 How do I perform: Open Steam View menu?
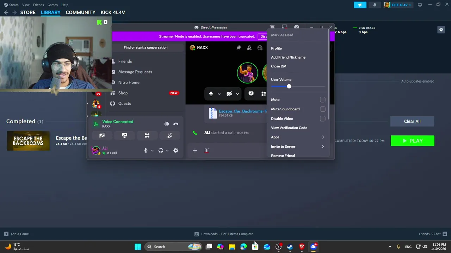coord(26,5)
